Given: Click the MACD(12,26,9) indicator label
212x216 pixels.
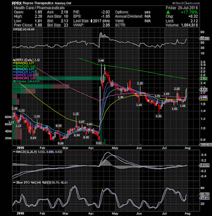Looking at the screenshot, I should tap(26, 152).
